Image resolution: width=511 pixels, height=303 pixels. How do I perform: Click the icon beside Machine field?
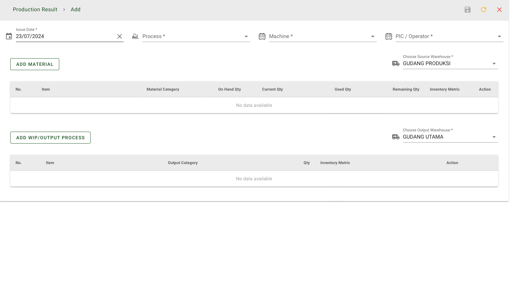coord(262,36)
